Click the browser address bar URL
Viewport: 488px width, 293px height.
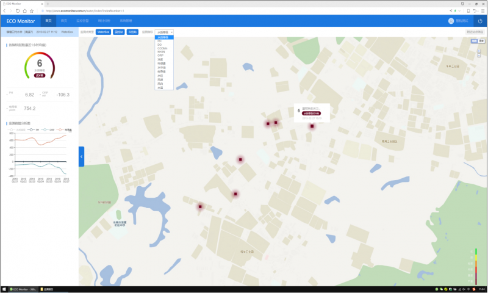[85, 10]
